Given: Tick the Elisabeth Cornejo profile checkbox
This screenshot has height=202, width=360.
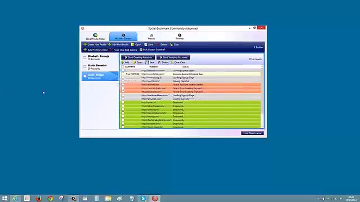Looking at the screenshot, I should [x=85, y=58].
